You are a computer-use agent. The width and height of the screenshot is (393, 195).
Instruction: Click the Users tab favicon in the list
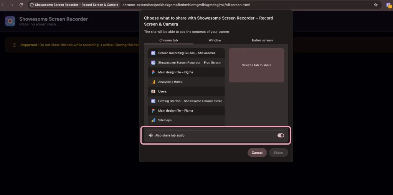click(x=153, y=91)
